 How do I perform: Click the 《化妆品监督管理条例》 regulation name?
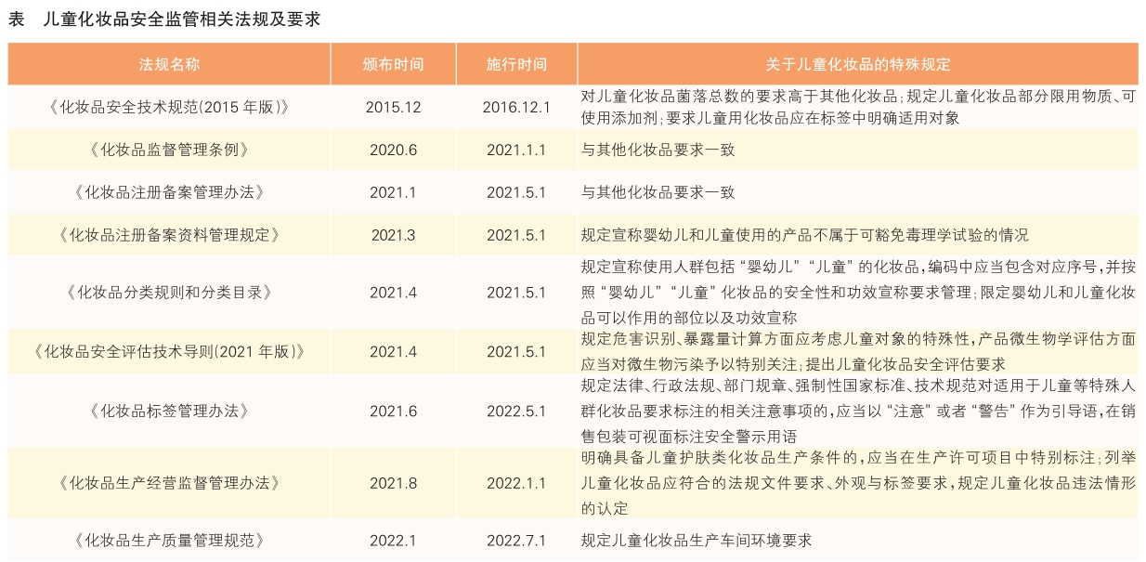(x=169, y=150)
